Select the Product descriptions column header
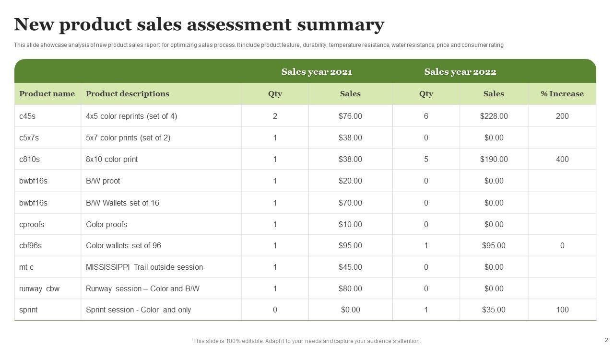Image resolution: width=614 pixels, height=345 pixels. pos(128,94)
